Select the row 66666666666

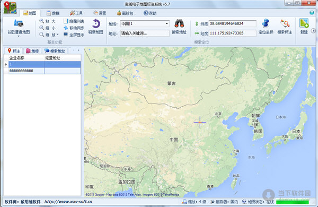pyautogui.click(x=45, y=71)
